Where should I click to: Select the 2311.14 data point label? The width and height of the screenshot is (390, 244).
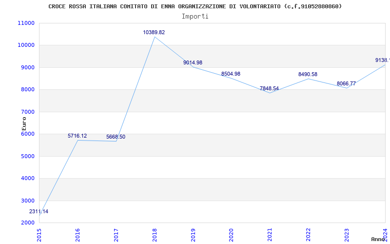click(39, 212)
